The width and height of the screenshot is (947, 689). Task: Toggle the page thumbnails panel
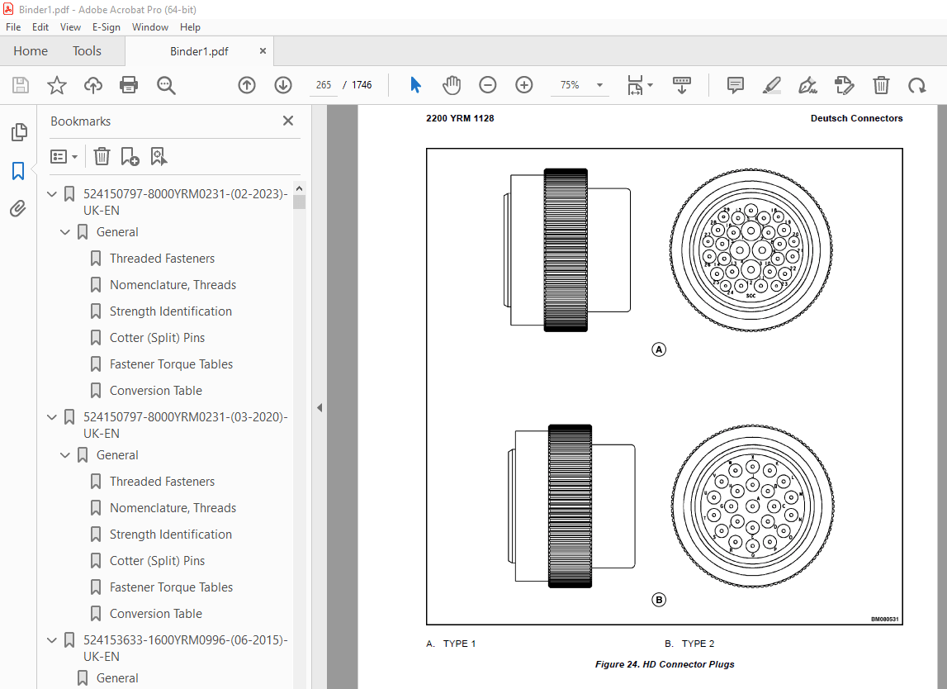coord(18,132)
